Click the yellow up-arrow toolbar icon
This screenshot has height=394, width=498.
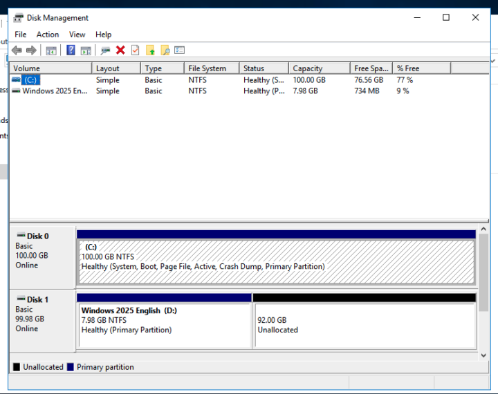click(x=150, y=50)
